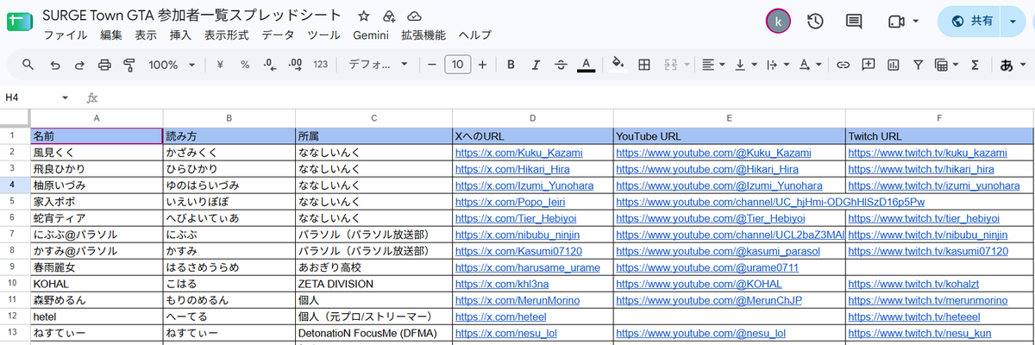Open the 編集 menu
This screenshot has height=345, width=1035.
[111, 35]
